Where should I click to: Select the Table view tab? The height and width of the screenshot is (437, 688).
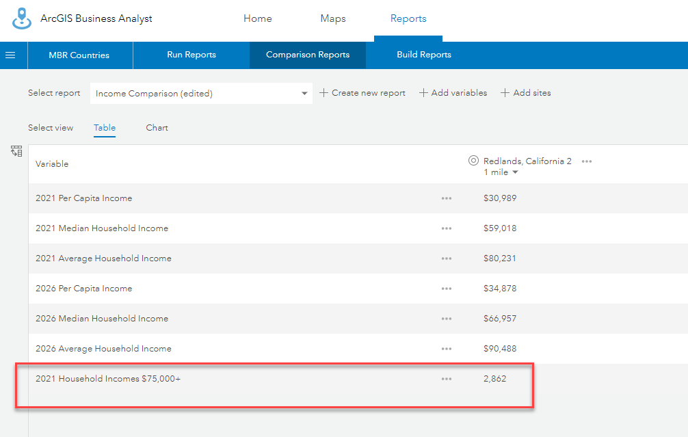(x=105, y=128)
